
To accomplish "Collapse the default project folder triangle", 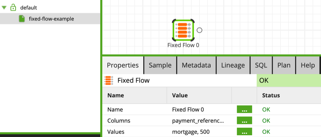I will [4, 8].
